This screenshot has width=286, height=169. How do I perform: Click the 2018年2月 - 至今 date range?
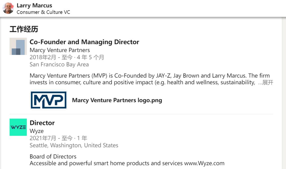coord(51,57)
